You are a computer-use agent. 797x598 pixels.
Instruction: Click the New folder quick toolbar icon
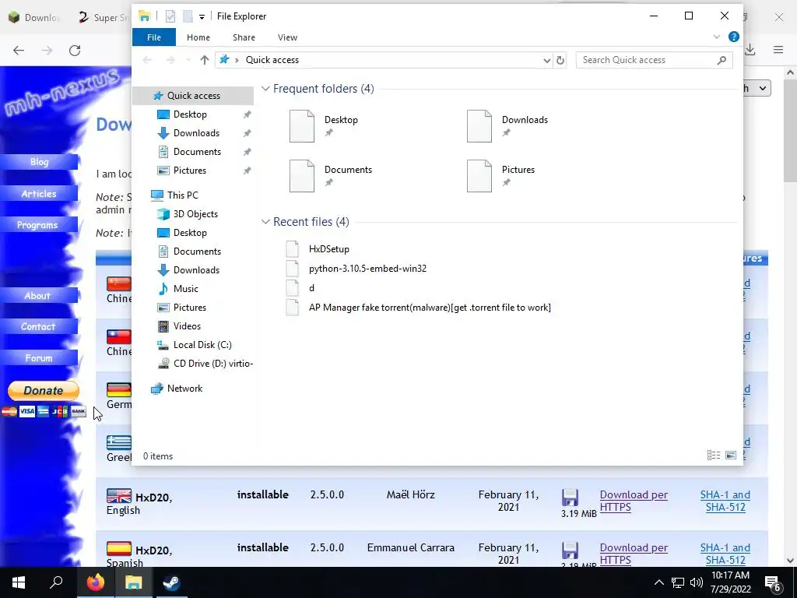point(188,16)
